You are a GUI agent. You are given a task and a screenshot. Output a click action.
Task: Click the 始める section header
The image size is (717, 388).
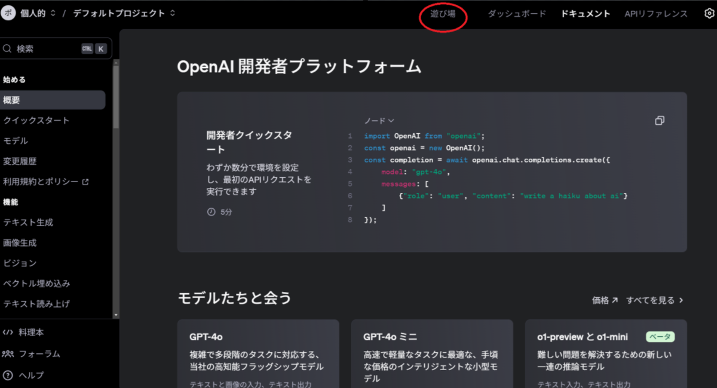(x=14, y=79)
